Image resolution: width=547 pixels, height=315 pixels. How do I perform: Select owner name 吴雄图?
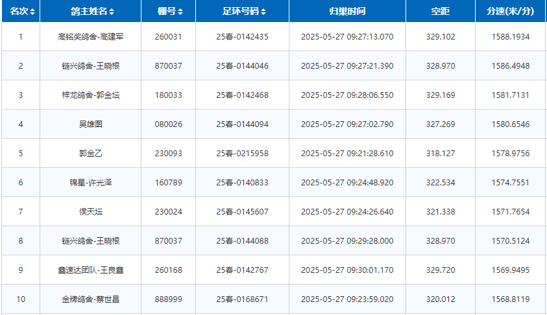[x=91, y=124]
